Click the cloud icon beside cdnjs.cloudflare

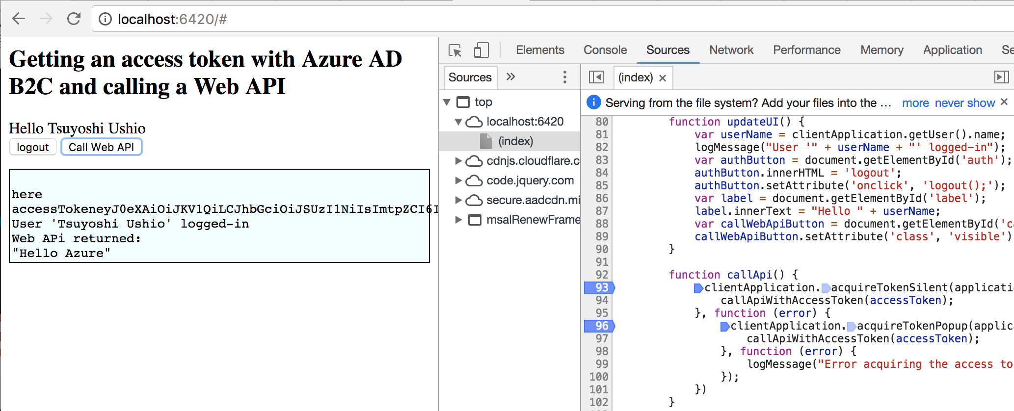pos(474,161)
